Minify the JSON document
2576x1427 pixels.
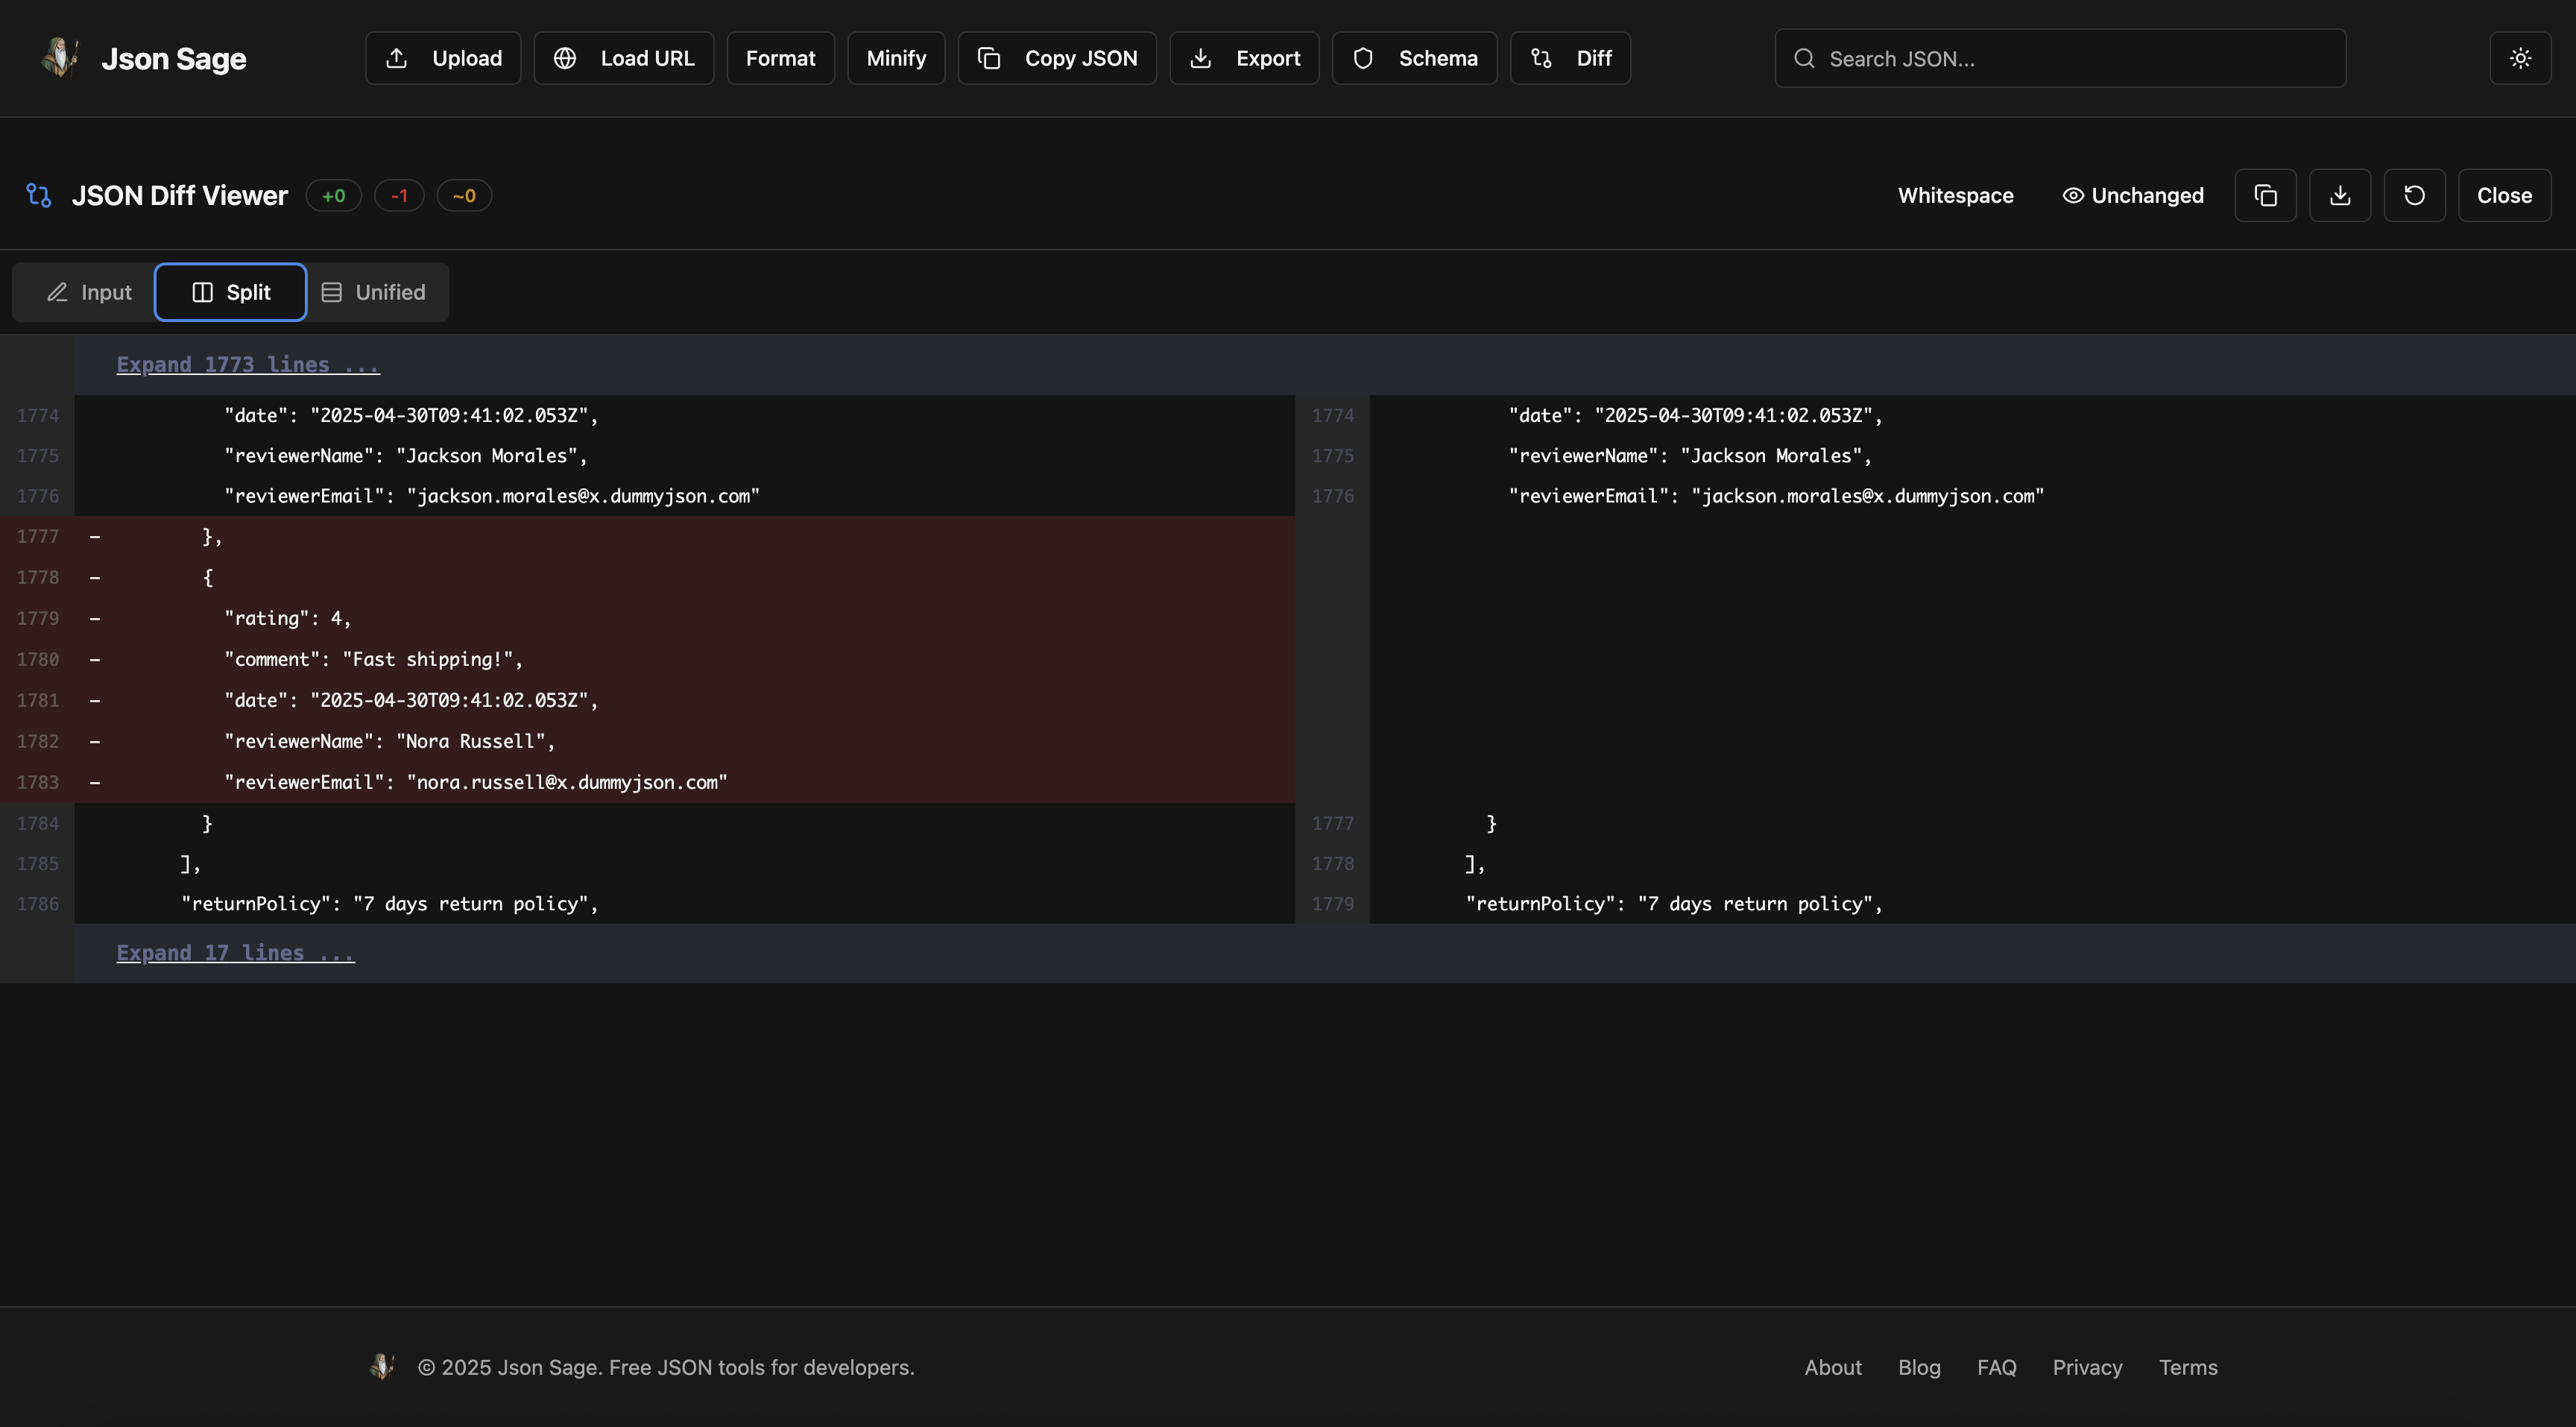click(x=895, y=58)
